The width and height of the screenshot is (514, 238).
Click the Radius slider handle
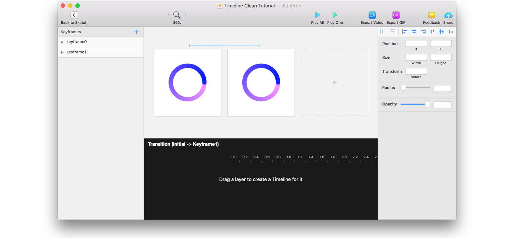pyautogui.click(x=403, y=88)
